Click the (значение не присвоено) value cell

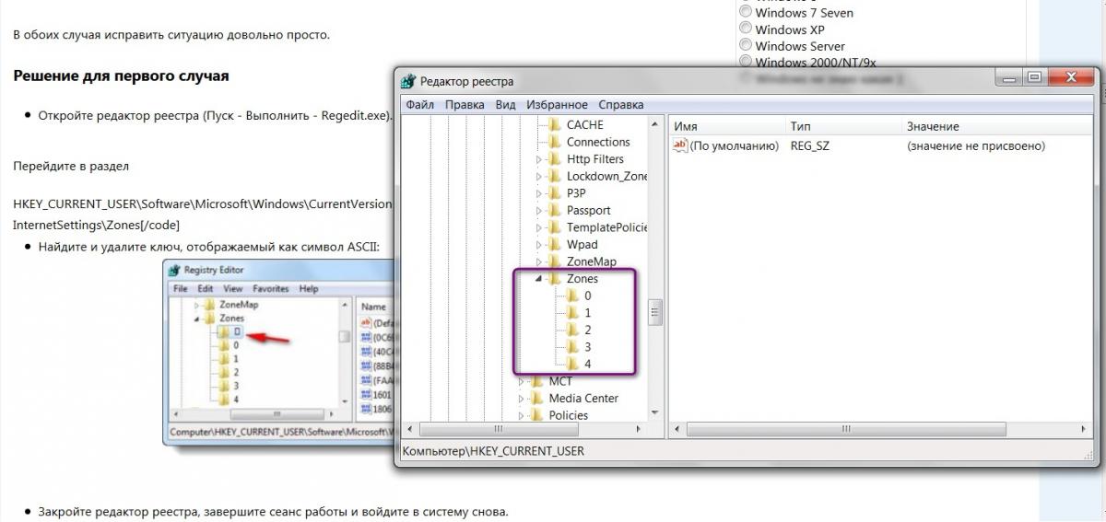(976, 145)
